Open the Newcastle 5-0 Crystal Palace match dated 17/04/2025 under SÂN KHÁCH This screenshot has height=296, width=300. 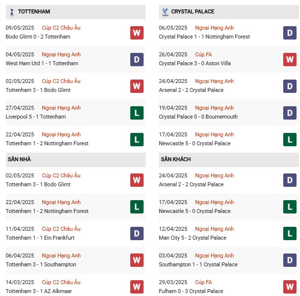point(194,211)
